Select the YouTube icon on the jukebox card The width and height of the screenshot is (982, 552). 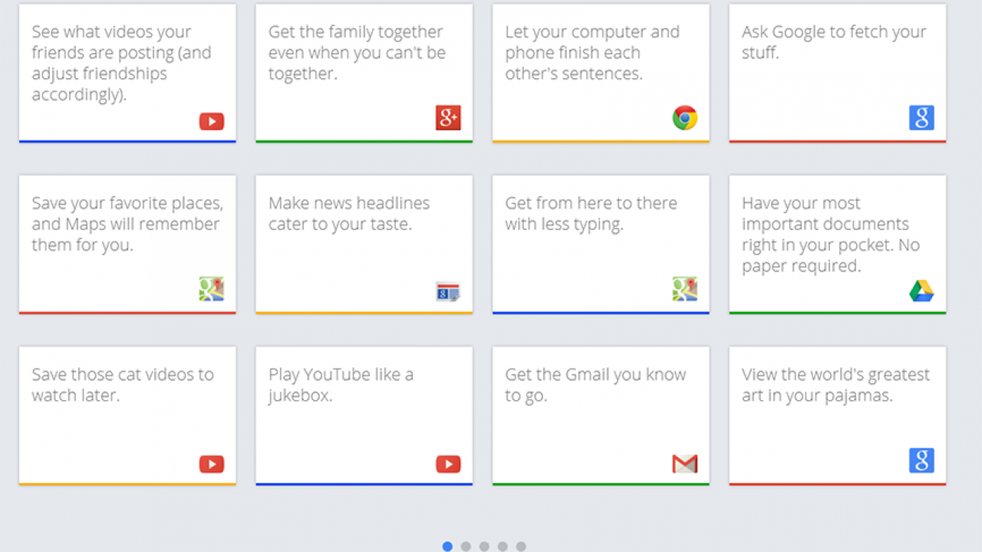pyautogui.click(x=448, y=464)
